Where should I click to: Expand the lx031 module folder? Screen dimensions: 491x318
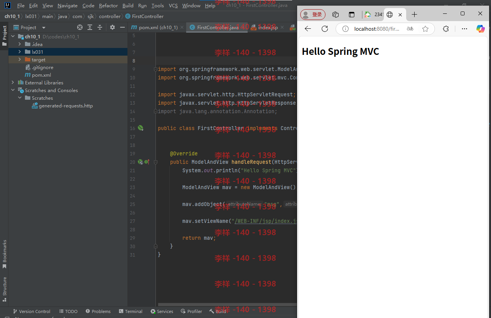coord(20,52)
